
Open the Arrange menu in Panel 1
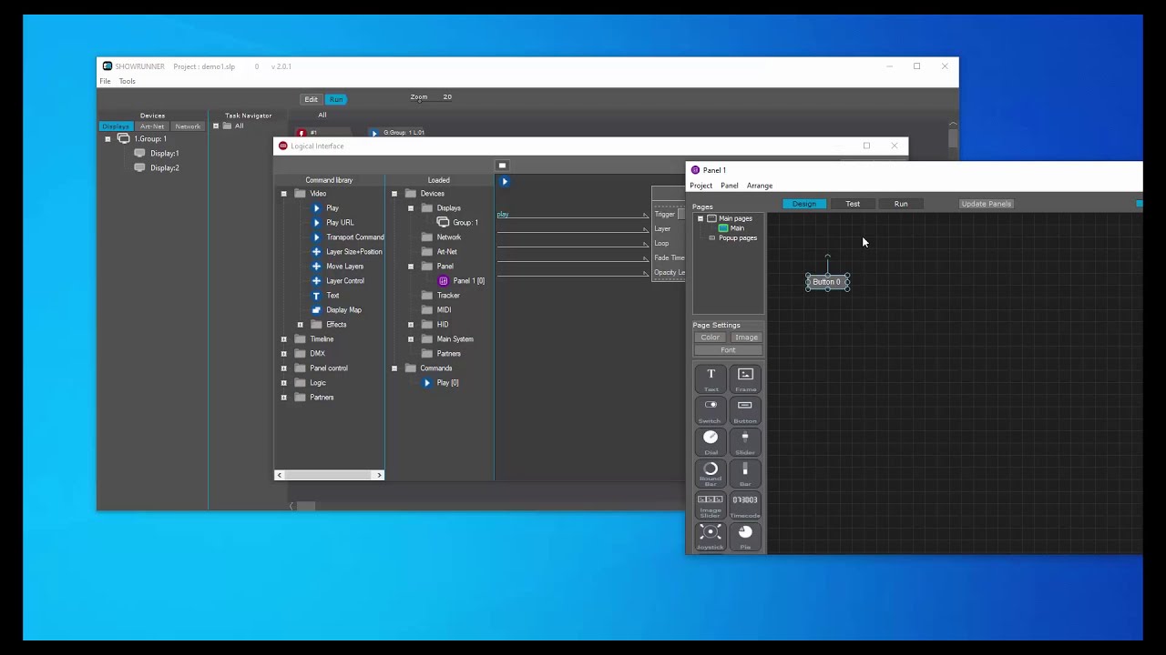(x=760, y=186)
